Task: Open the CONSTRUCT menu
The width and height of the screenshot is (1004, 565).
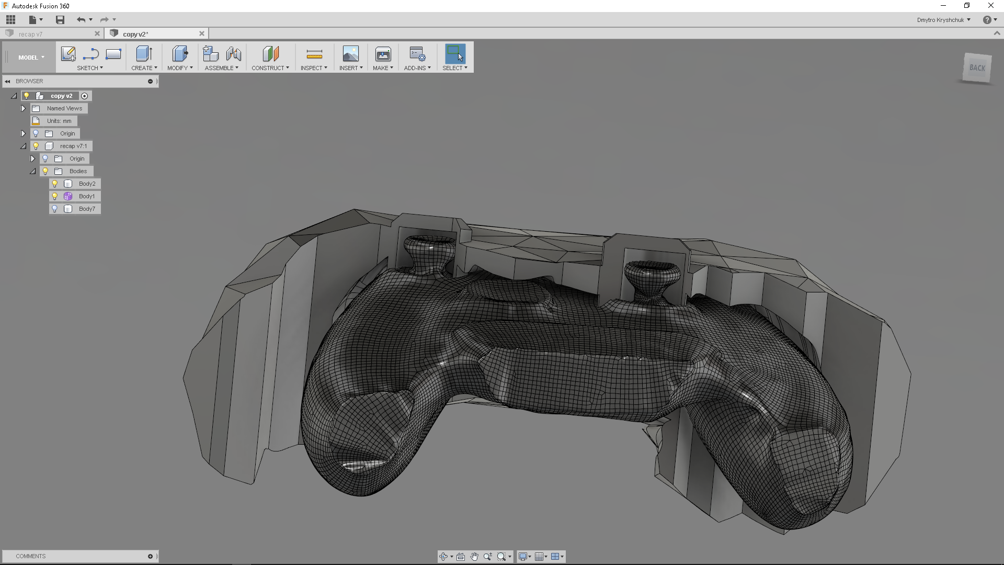Action: tap(270, 68)
